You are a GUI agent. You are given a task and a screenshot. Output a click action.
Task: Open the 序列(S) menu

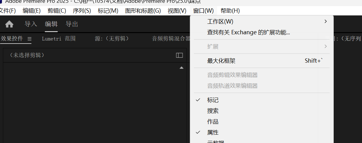[82, 11]
